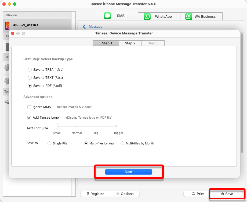Click the Register button

point(96,194)
